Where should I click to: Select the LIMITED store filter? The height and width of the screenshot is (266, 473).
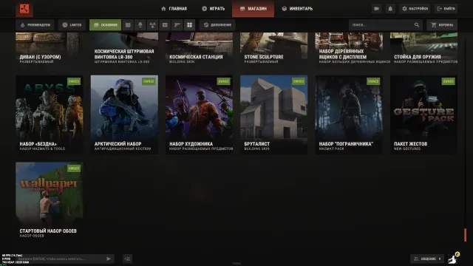point(72,24)
